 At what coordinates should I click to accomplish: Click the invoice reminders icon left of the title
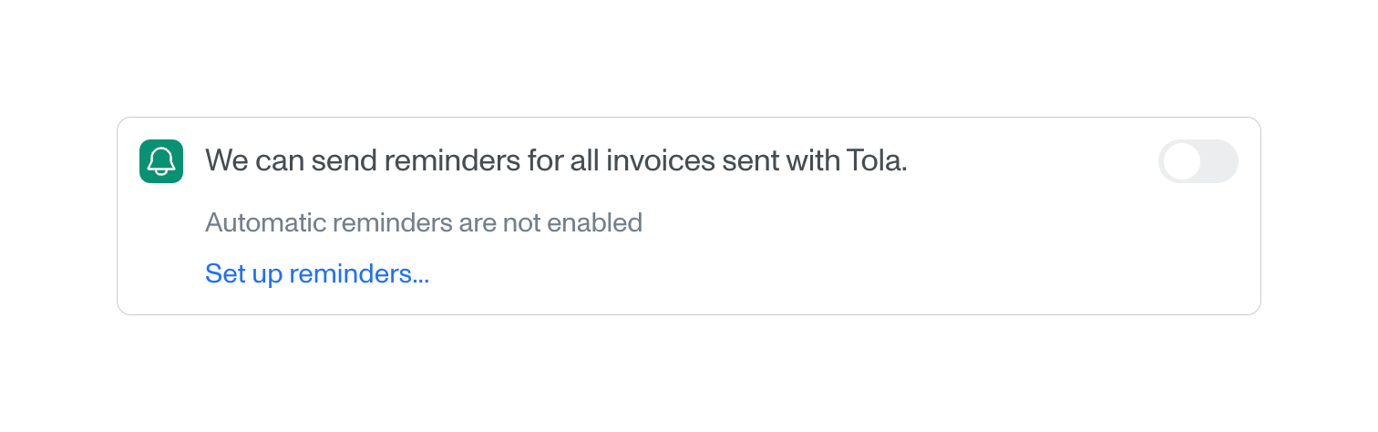pyautogui.click(x=161, y=161)
